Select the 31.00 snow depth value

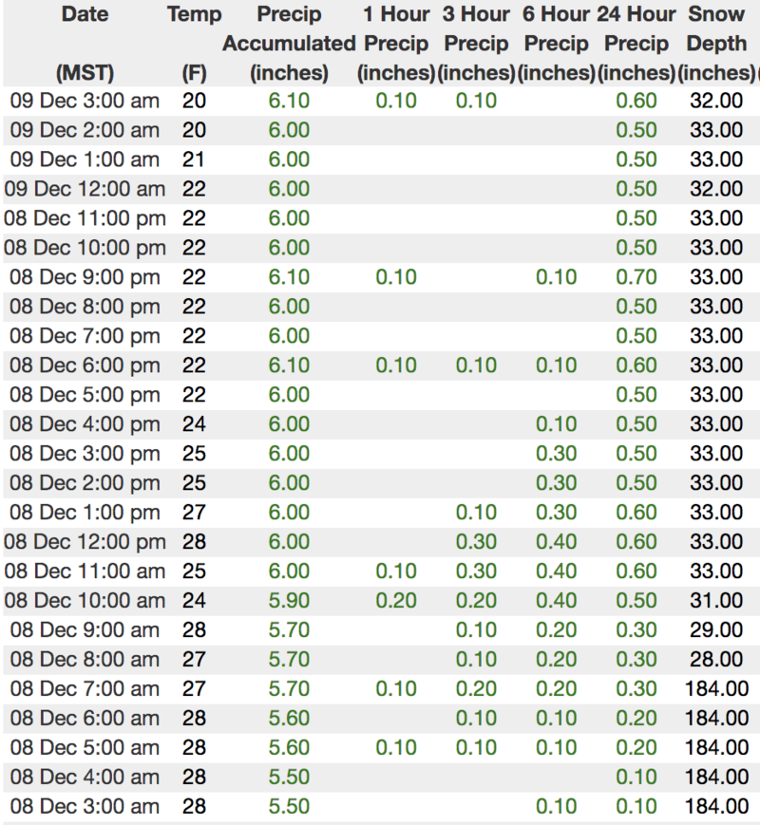(x=716, y=600)
